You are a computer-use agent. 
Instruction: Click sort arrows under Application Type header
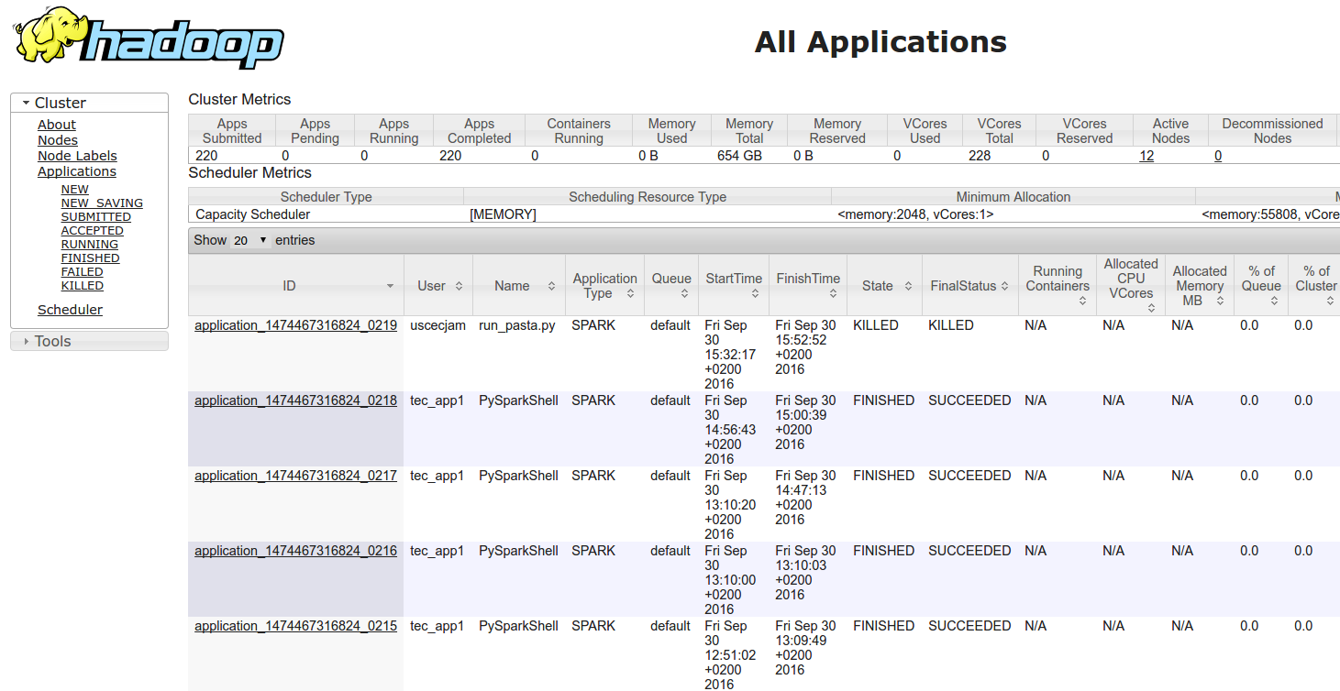click(x=630, y=293)
